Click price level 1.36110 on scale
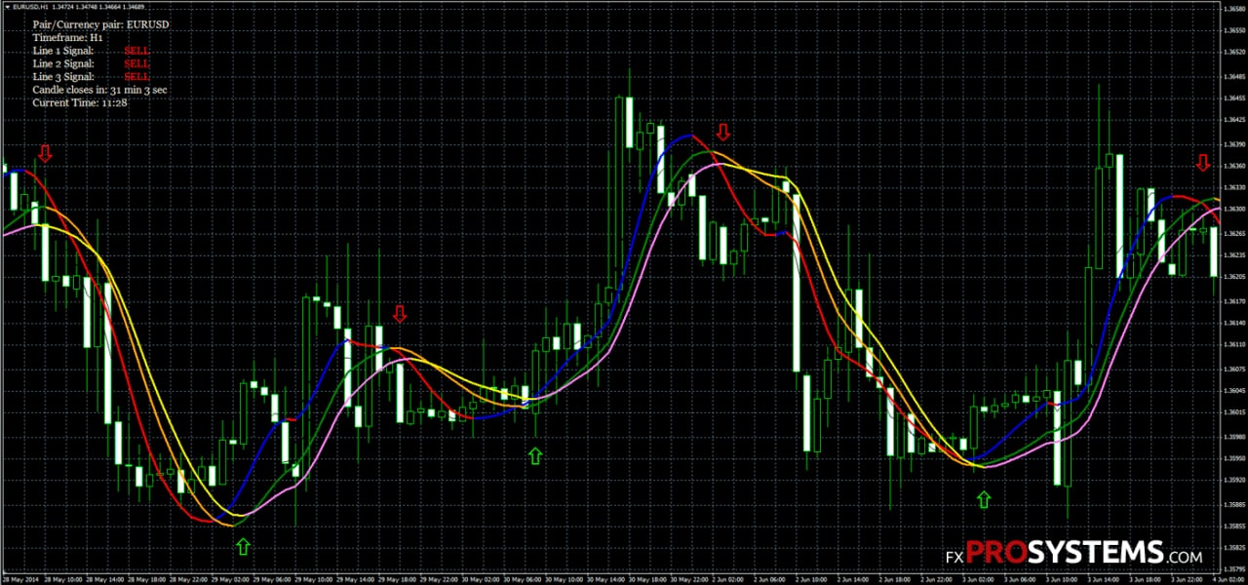1248x585 pixels. 1233,345
